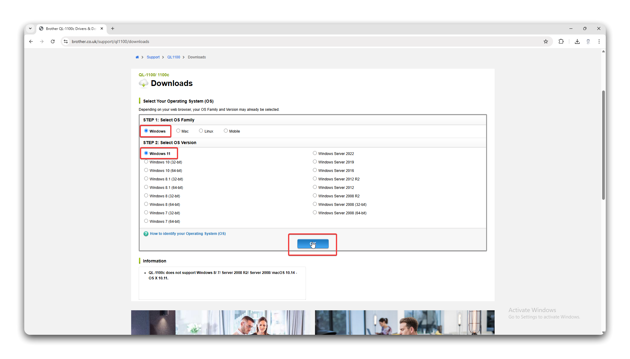This screenshot has width=630, height=359.
Task: Select the Mac OS family radio button
Action: pyautogui.click(x=178, y=131)
